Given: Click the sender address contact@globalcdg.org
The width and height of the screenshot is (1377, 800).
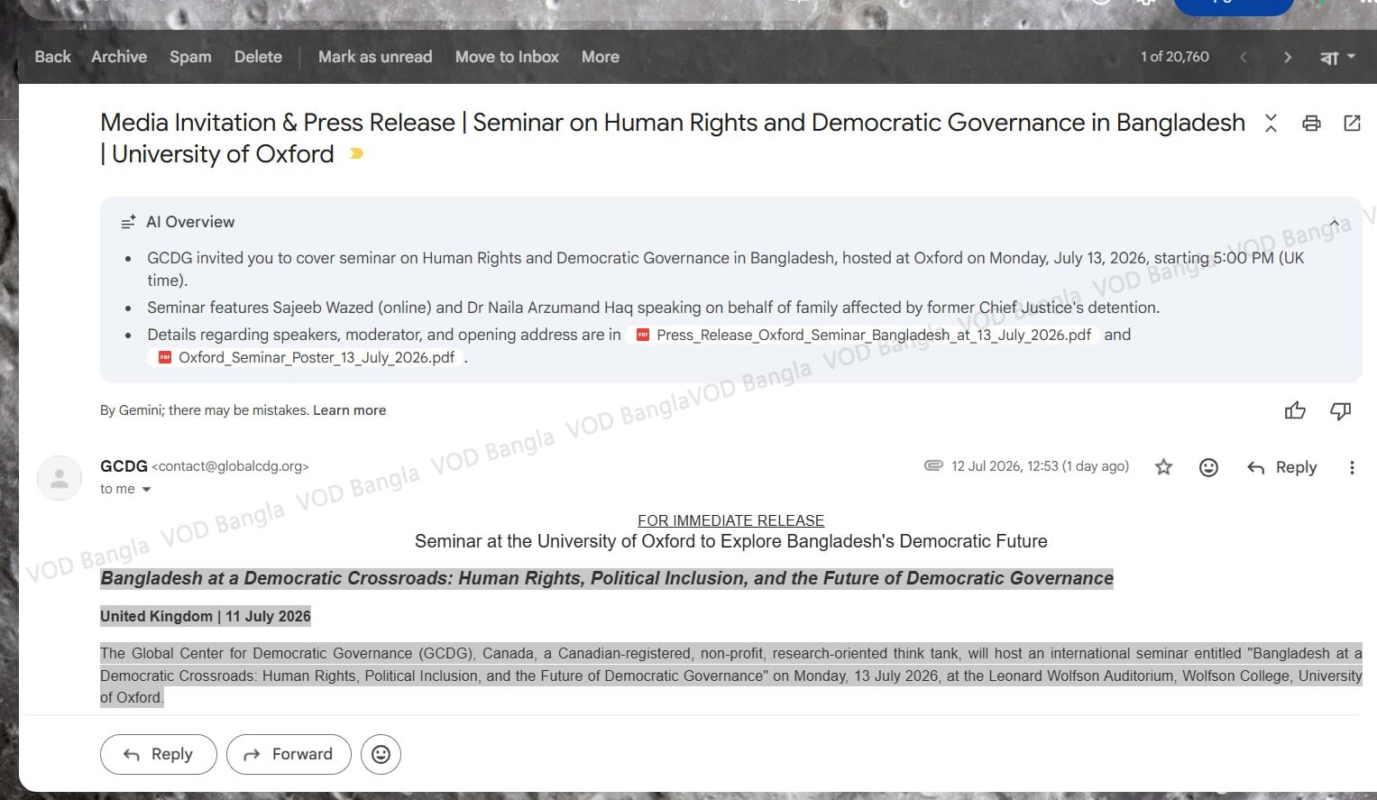Looking at the screenshot, I should 231,466.
